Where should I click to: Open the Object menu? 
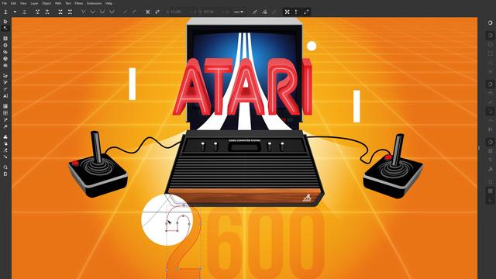[46, 3]
